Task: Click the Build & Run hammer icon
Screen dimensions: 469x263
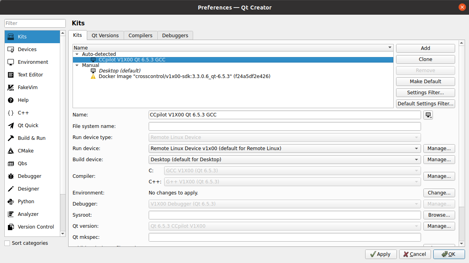Action: tap(11, 138)
